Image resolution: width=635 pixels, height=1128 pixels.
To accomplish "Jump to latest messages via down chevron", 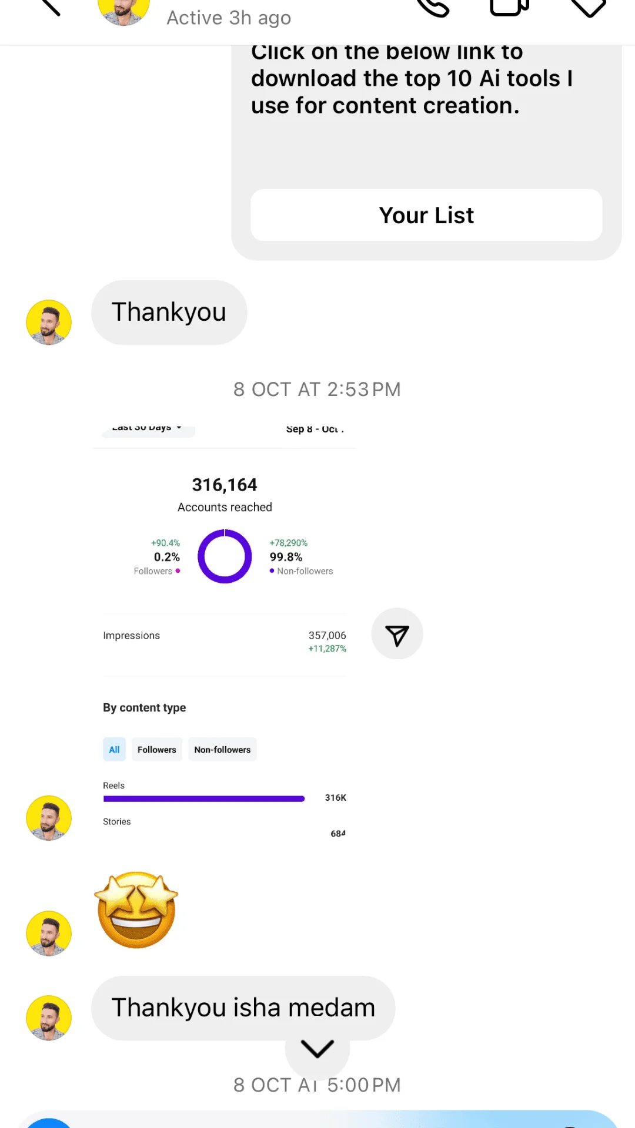I will [317, 1049].
